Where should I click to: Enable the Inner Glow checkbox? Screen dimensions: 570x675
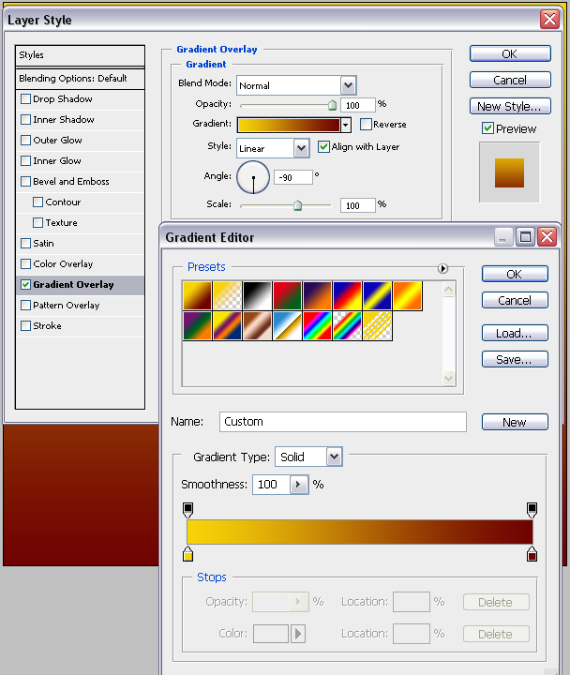coord(26,160)
